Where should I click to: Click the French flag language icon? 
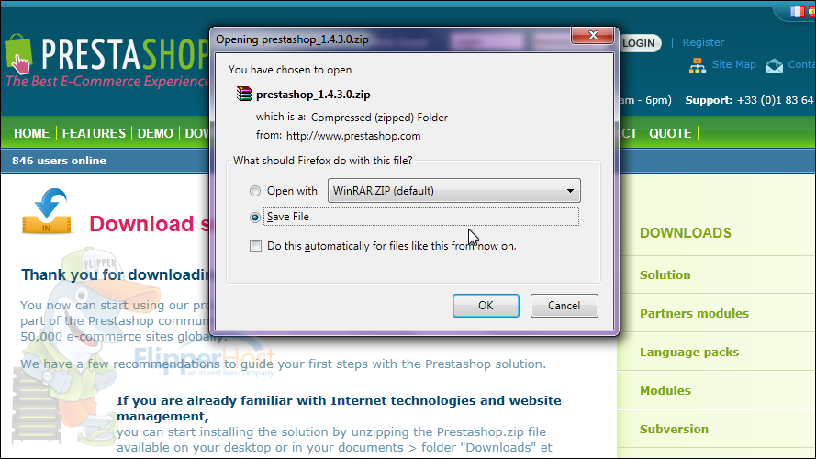pyautogui.click(x=797, y=11)
